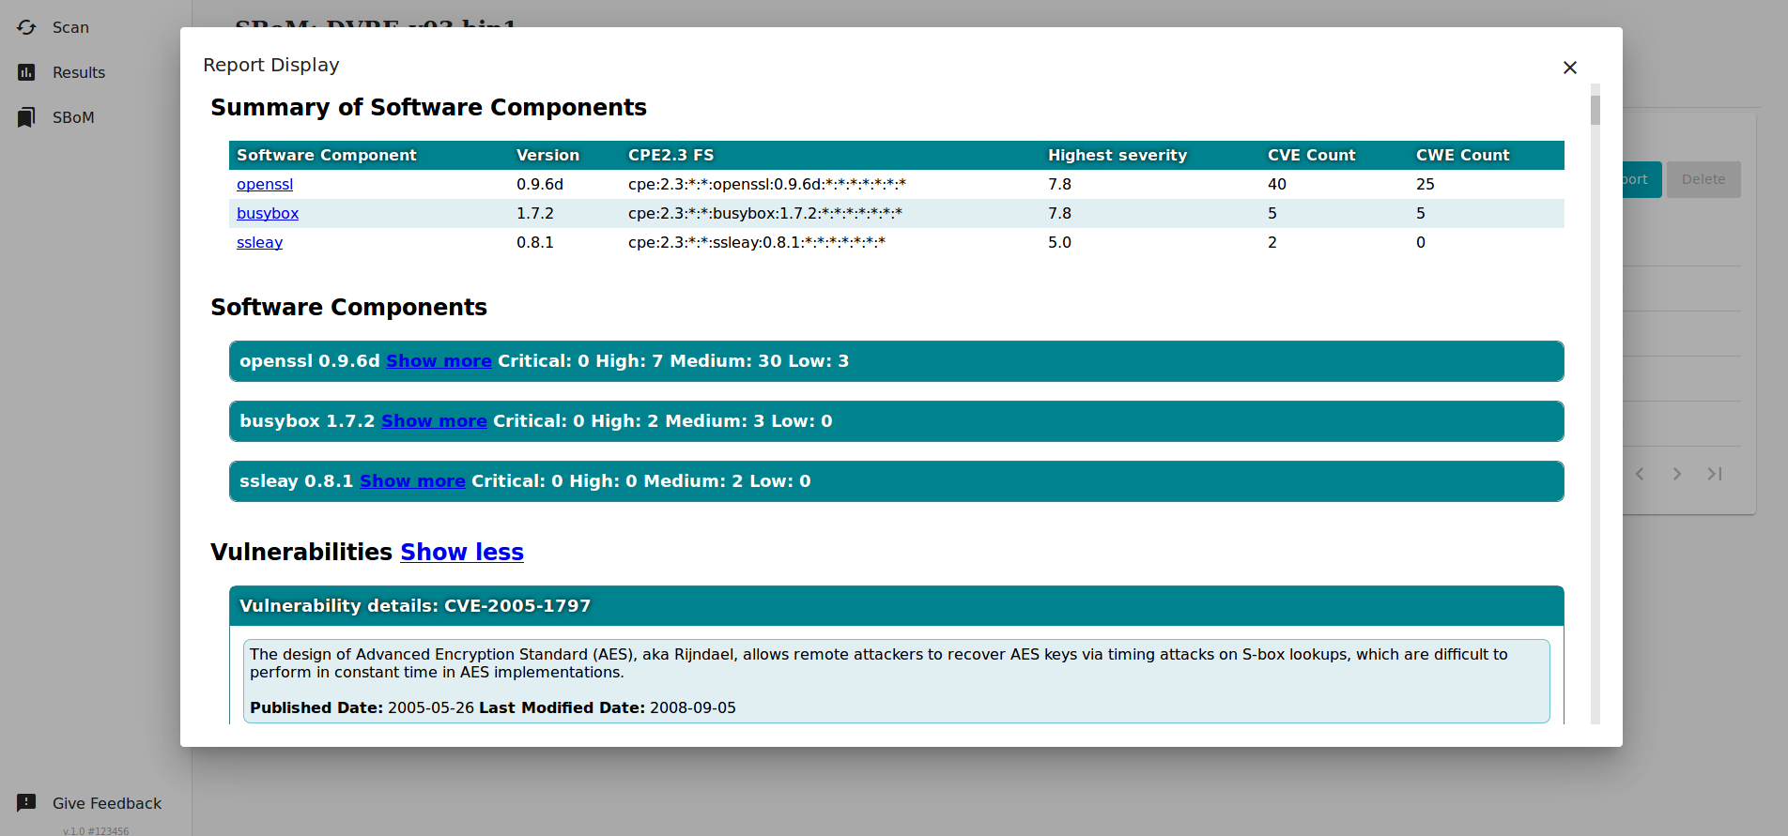Open the openssl component link
Screen dimensions: 1788x836
265,185
